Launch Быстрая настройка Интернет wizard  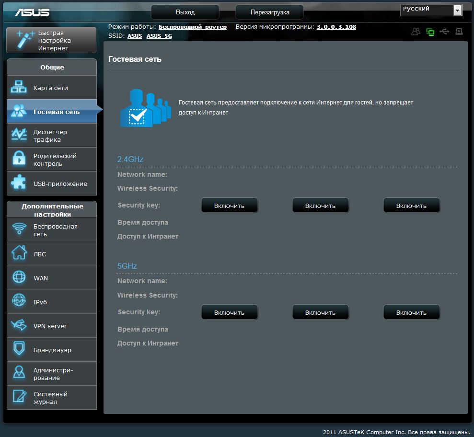[51, 40]
